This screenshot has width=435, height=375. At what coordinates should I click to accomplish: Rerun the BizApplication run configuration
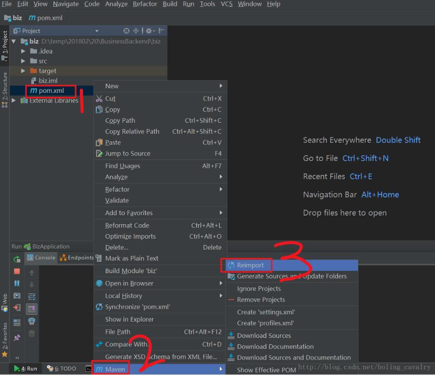[x=16, y=259]
